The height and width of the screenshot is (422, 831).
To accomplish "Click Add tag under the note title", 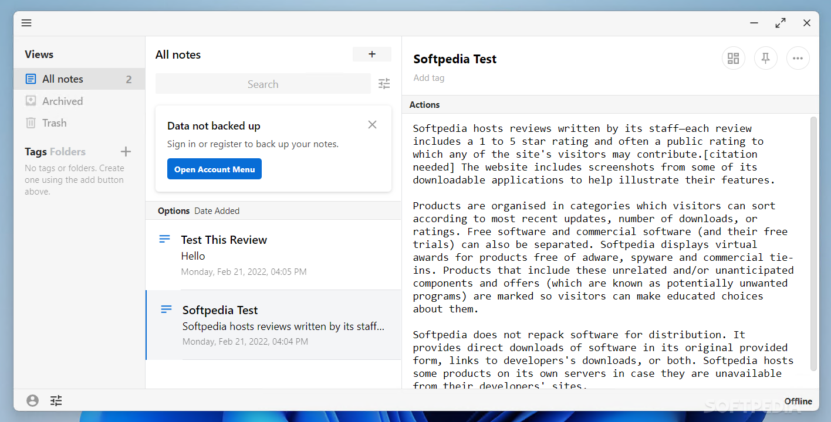I will click(x=428, y=78).
